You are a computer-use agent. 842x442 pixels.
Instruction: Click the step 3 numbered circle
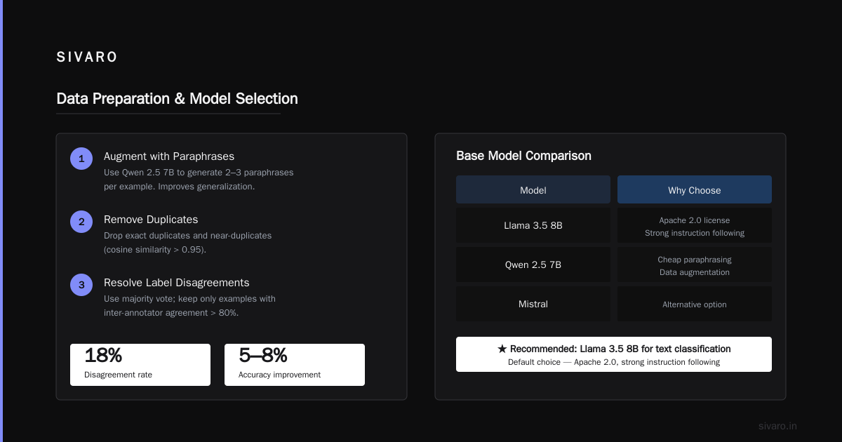(x=81, y=285)
